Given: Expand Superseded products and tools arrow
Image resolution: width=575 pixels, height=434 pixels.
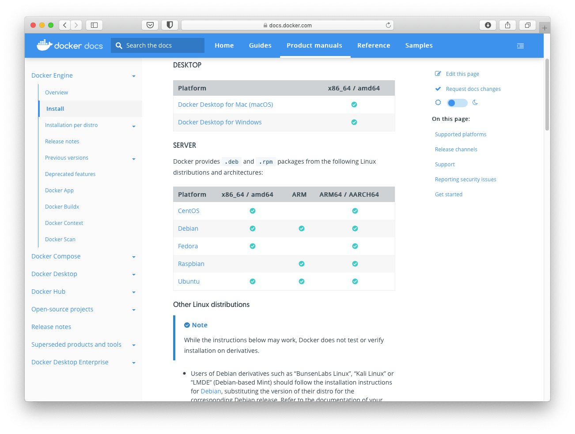Looking at the screenshot, I should (134, 345).
